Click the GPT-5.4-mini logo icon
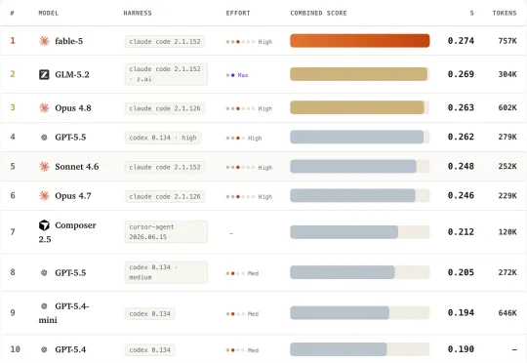Image resolution: width=527 pixels, height=363 pixels. click(44, 305)
